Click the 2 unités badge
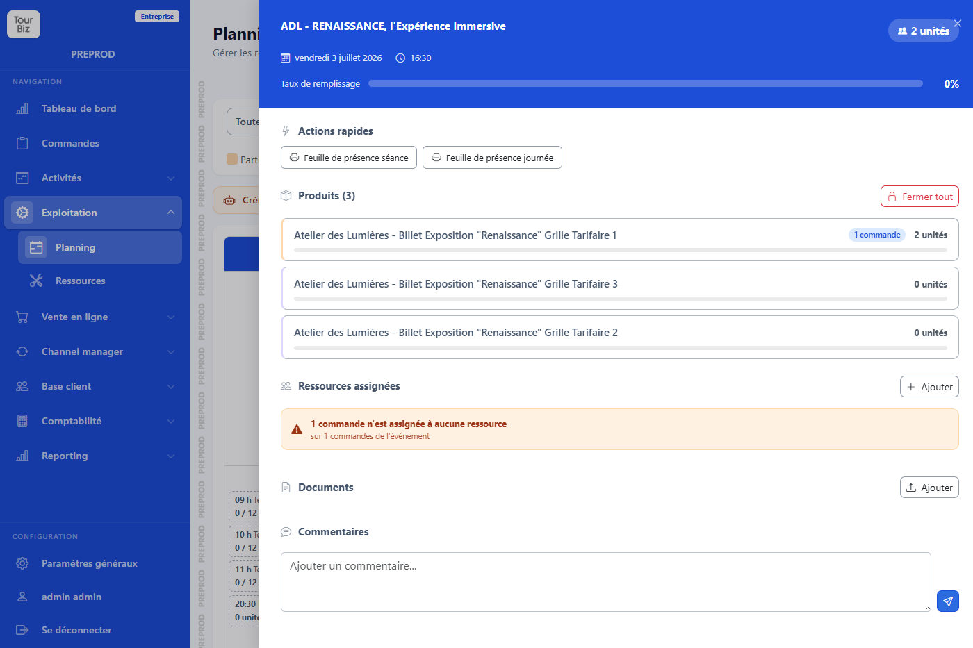The width and height of the screenshot is (973, 648). (924, 31)
